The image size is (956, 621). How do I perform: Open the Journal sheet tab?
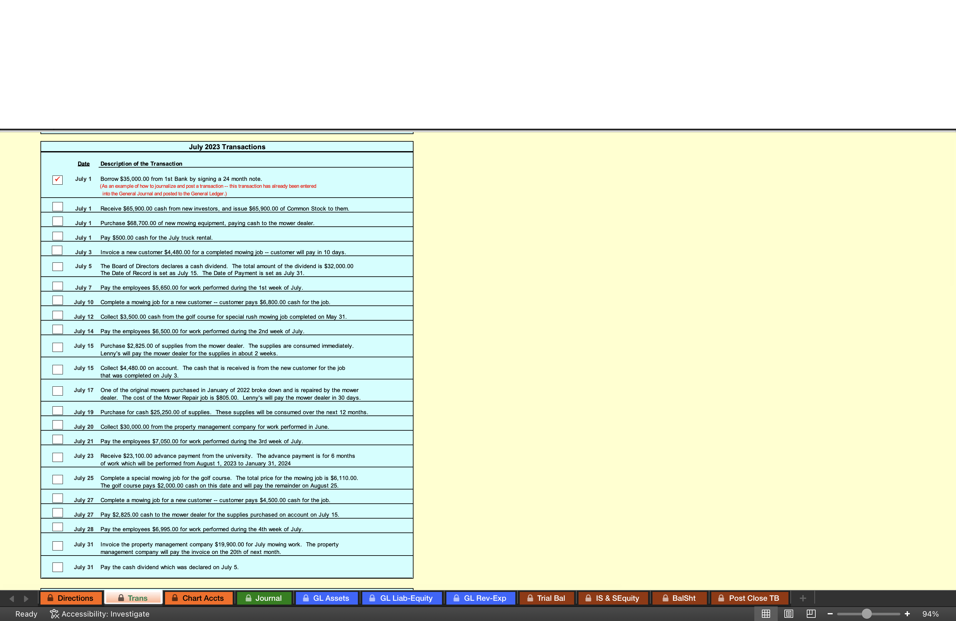tap(264, 598)
